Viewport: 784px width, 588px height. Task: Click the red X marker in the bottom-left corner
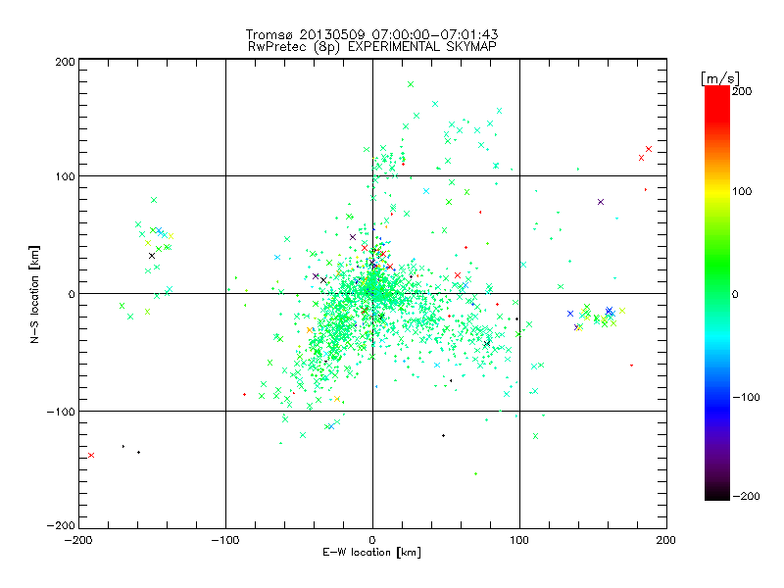(x=91, y=455)
